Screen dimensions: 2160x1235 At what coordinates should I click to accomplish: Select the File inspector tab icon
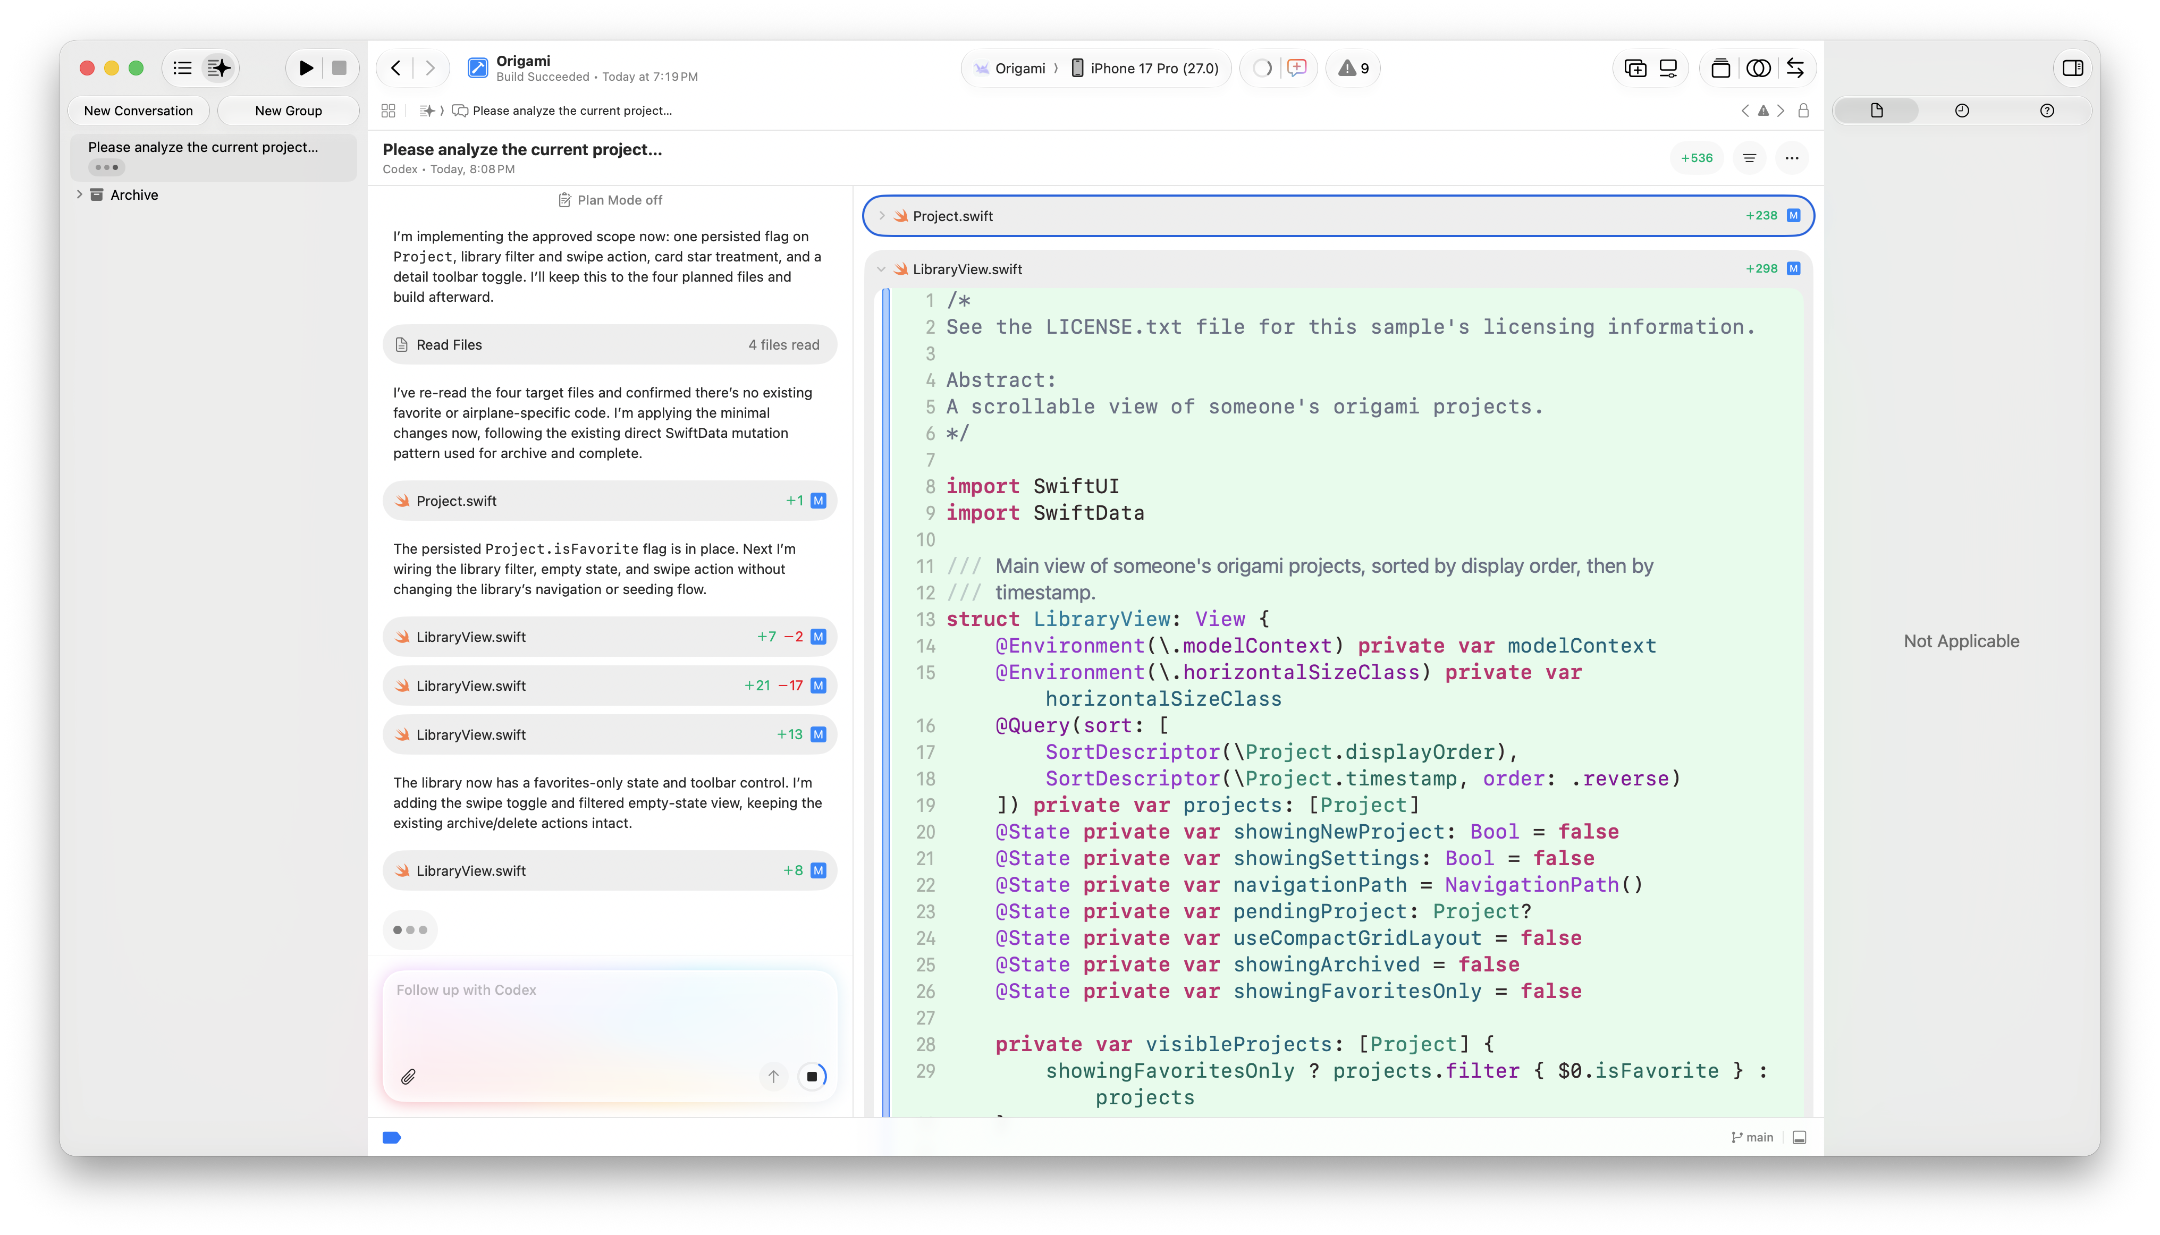[1877, 111]
